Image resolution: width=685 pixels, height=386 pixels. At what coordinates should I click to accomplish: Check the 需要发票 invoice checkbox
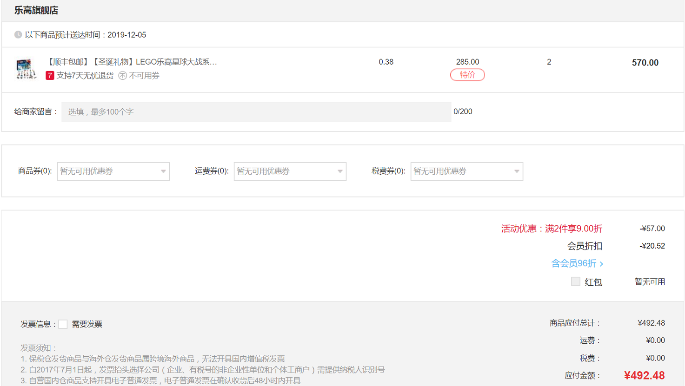(x=63, y=324)
